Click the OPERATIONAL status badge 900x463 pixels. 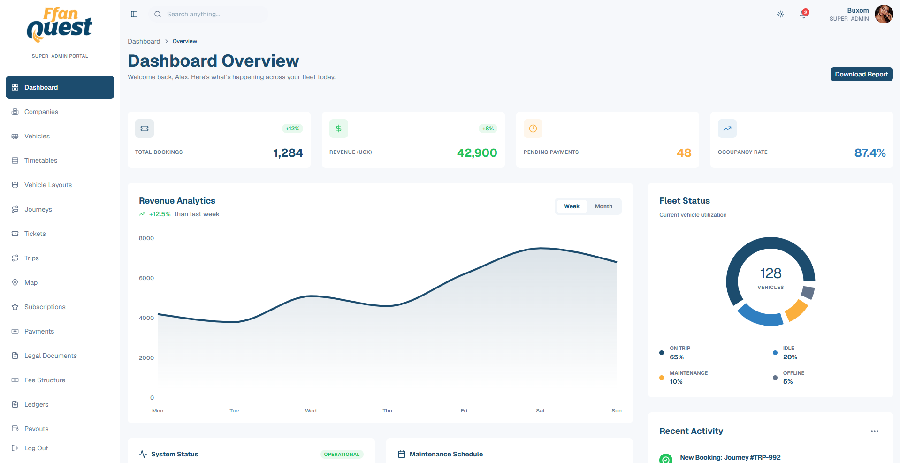click(342, 454)
